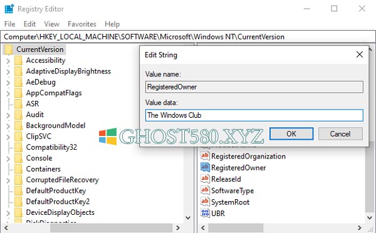This screenshot has height=233, width=376.
Task: Click the SystemRoot string value icon
Action: [x=205, y=202]
